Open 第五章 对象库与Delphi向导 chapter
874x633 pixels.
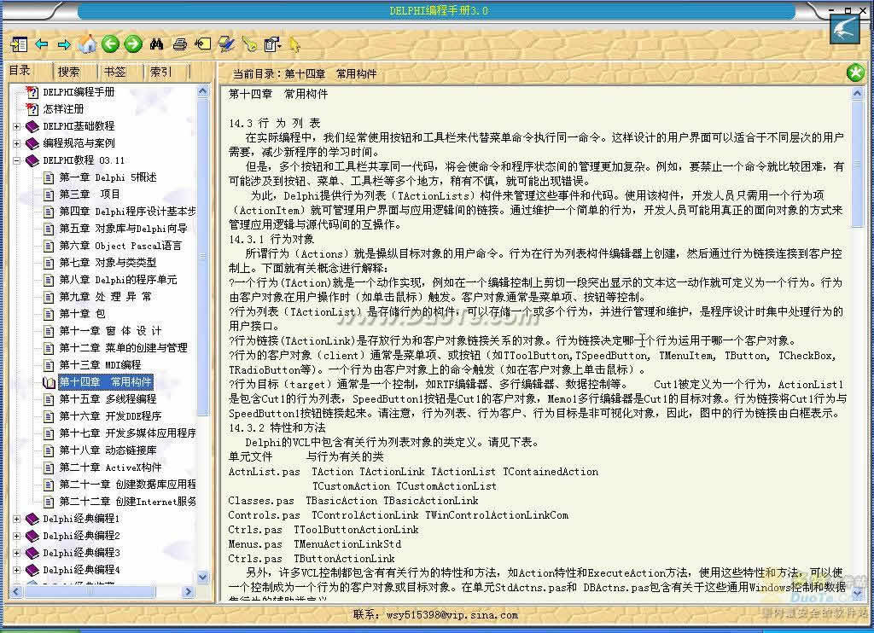coord(123,229)
